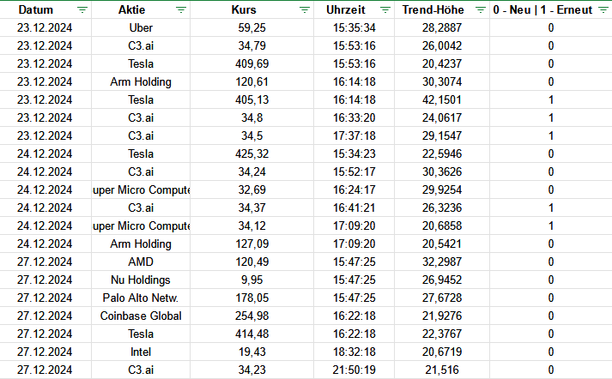The height and width of the screenshot is (379, 612).
Task: Click the Trend-Höhe value 42,1501
Action: pos(442,99)
